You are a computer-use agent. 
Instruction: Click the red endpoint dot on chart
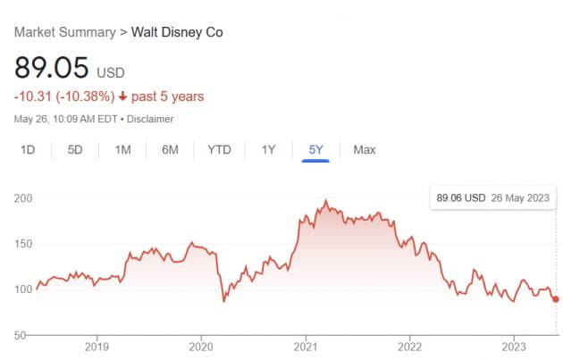[x=556, y=299]
